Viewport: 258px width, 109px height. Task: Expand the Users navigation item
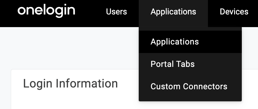point(116,12)
